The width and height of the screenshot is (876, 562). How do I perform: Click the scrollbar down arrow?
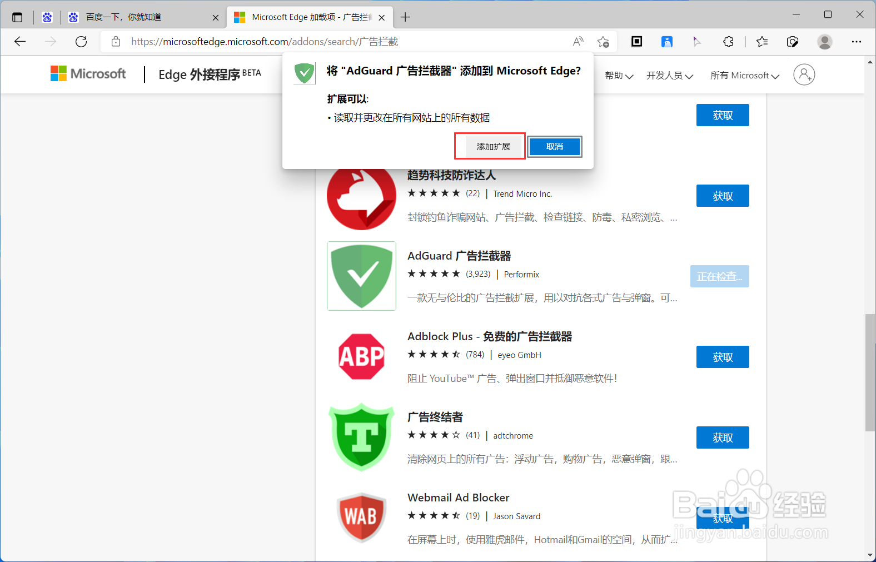tap(870, 555)
